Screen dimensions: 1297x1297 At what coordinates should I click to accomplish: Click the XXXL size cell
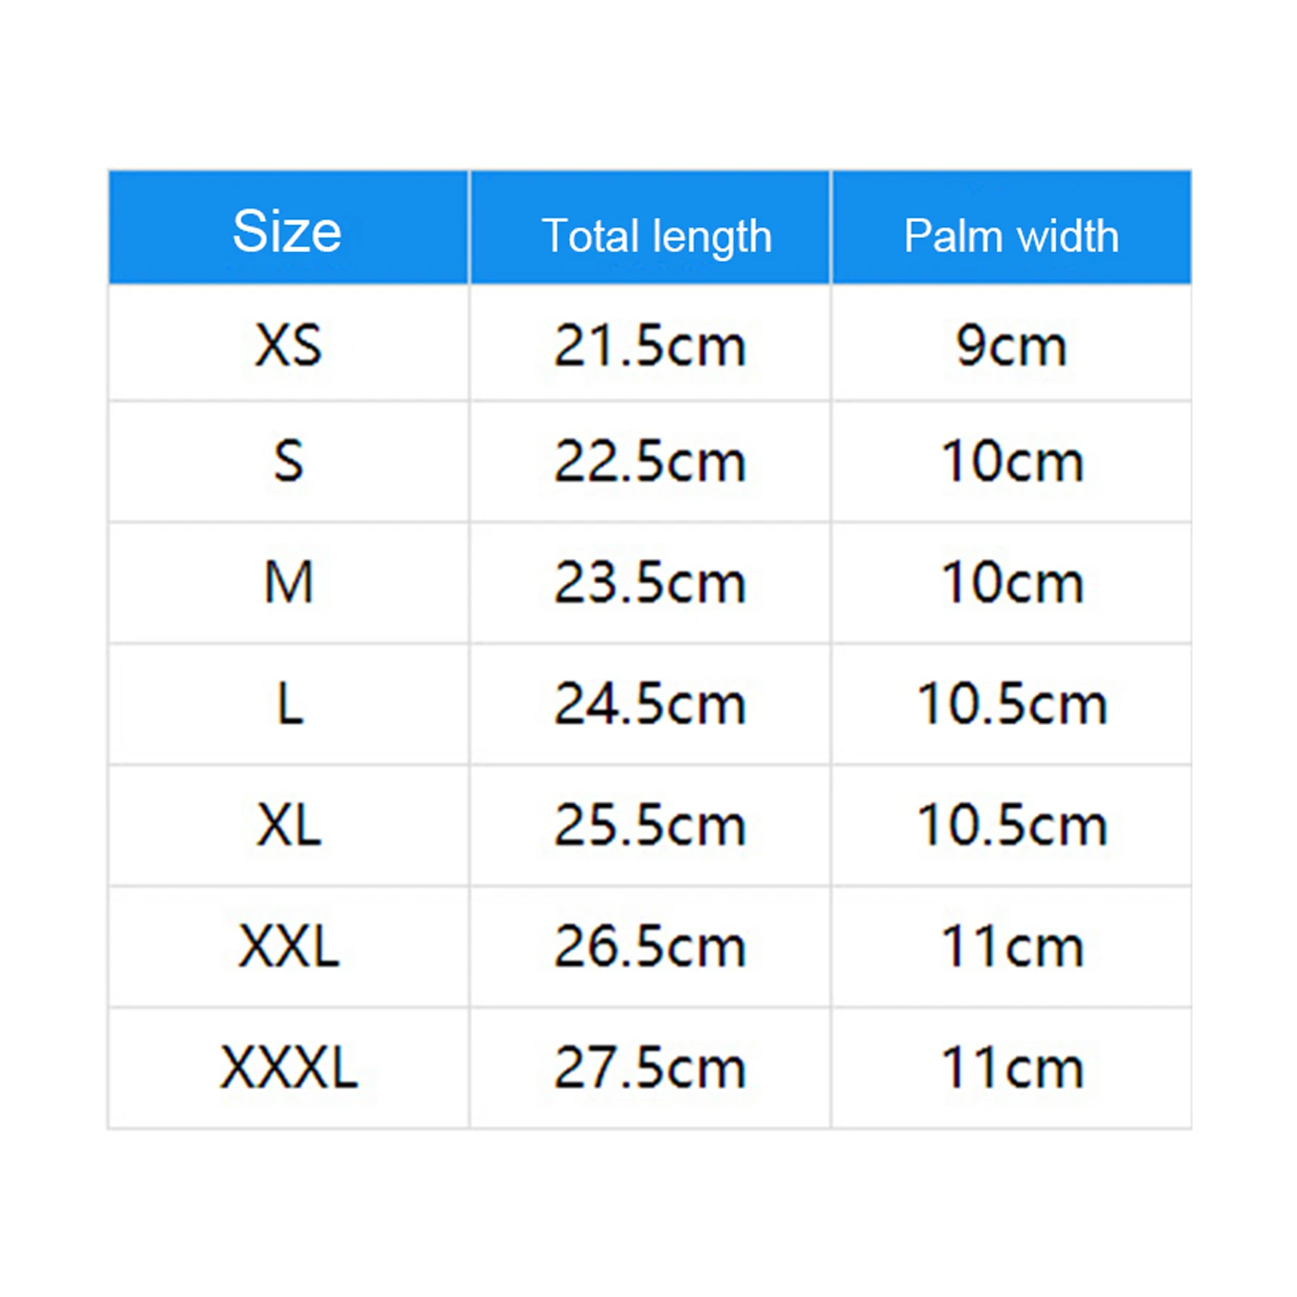coord(288,1067)
